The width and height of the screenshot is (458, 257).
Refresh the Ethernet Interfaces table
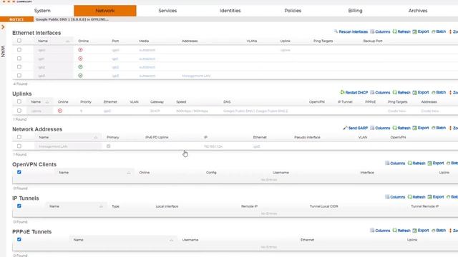coord(401,31)
